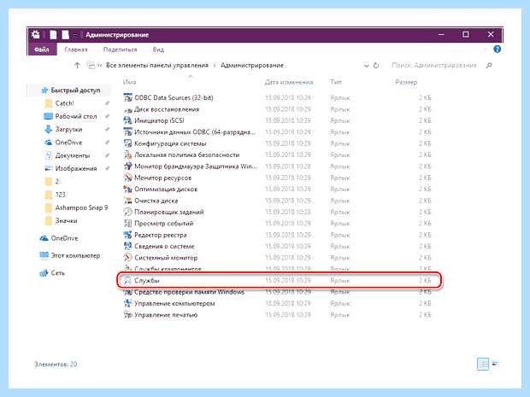Image resolution: width=530 pixels, height=397 pixels.
Task: Click the Управление компьютером icon
Action: pos(127,303)
